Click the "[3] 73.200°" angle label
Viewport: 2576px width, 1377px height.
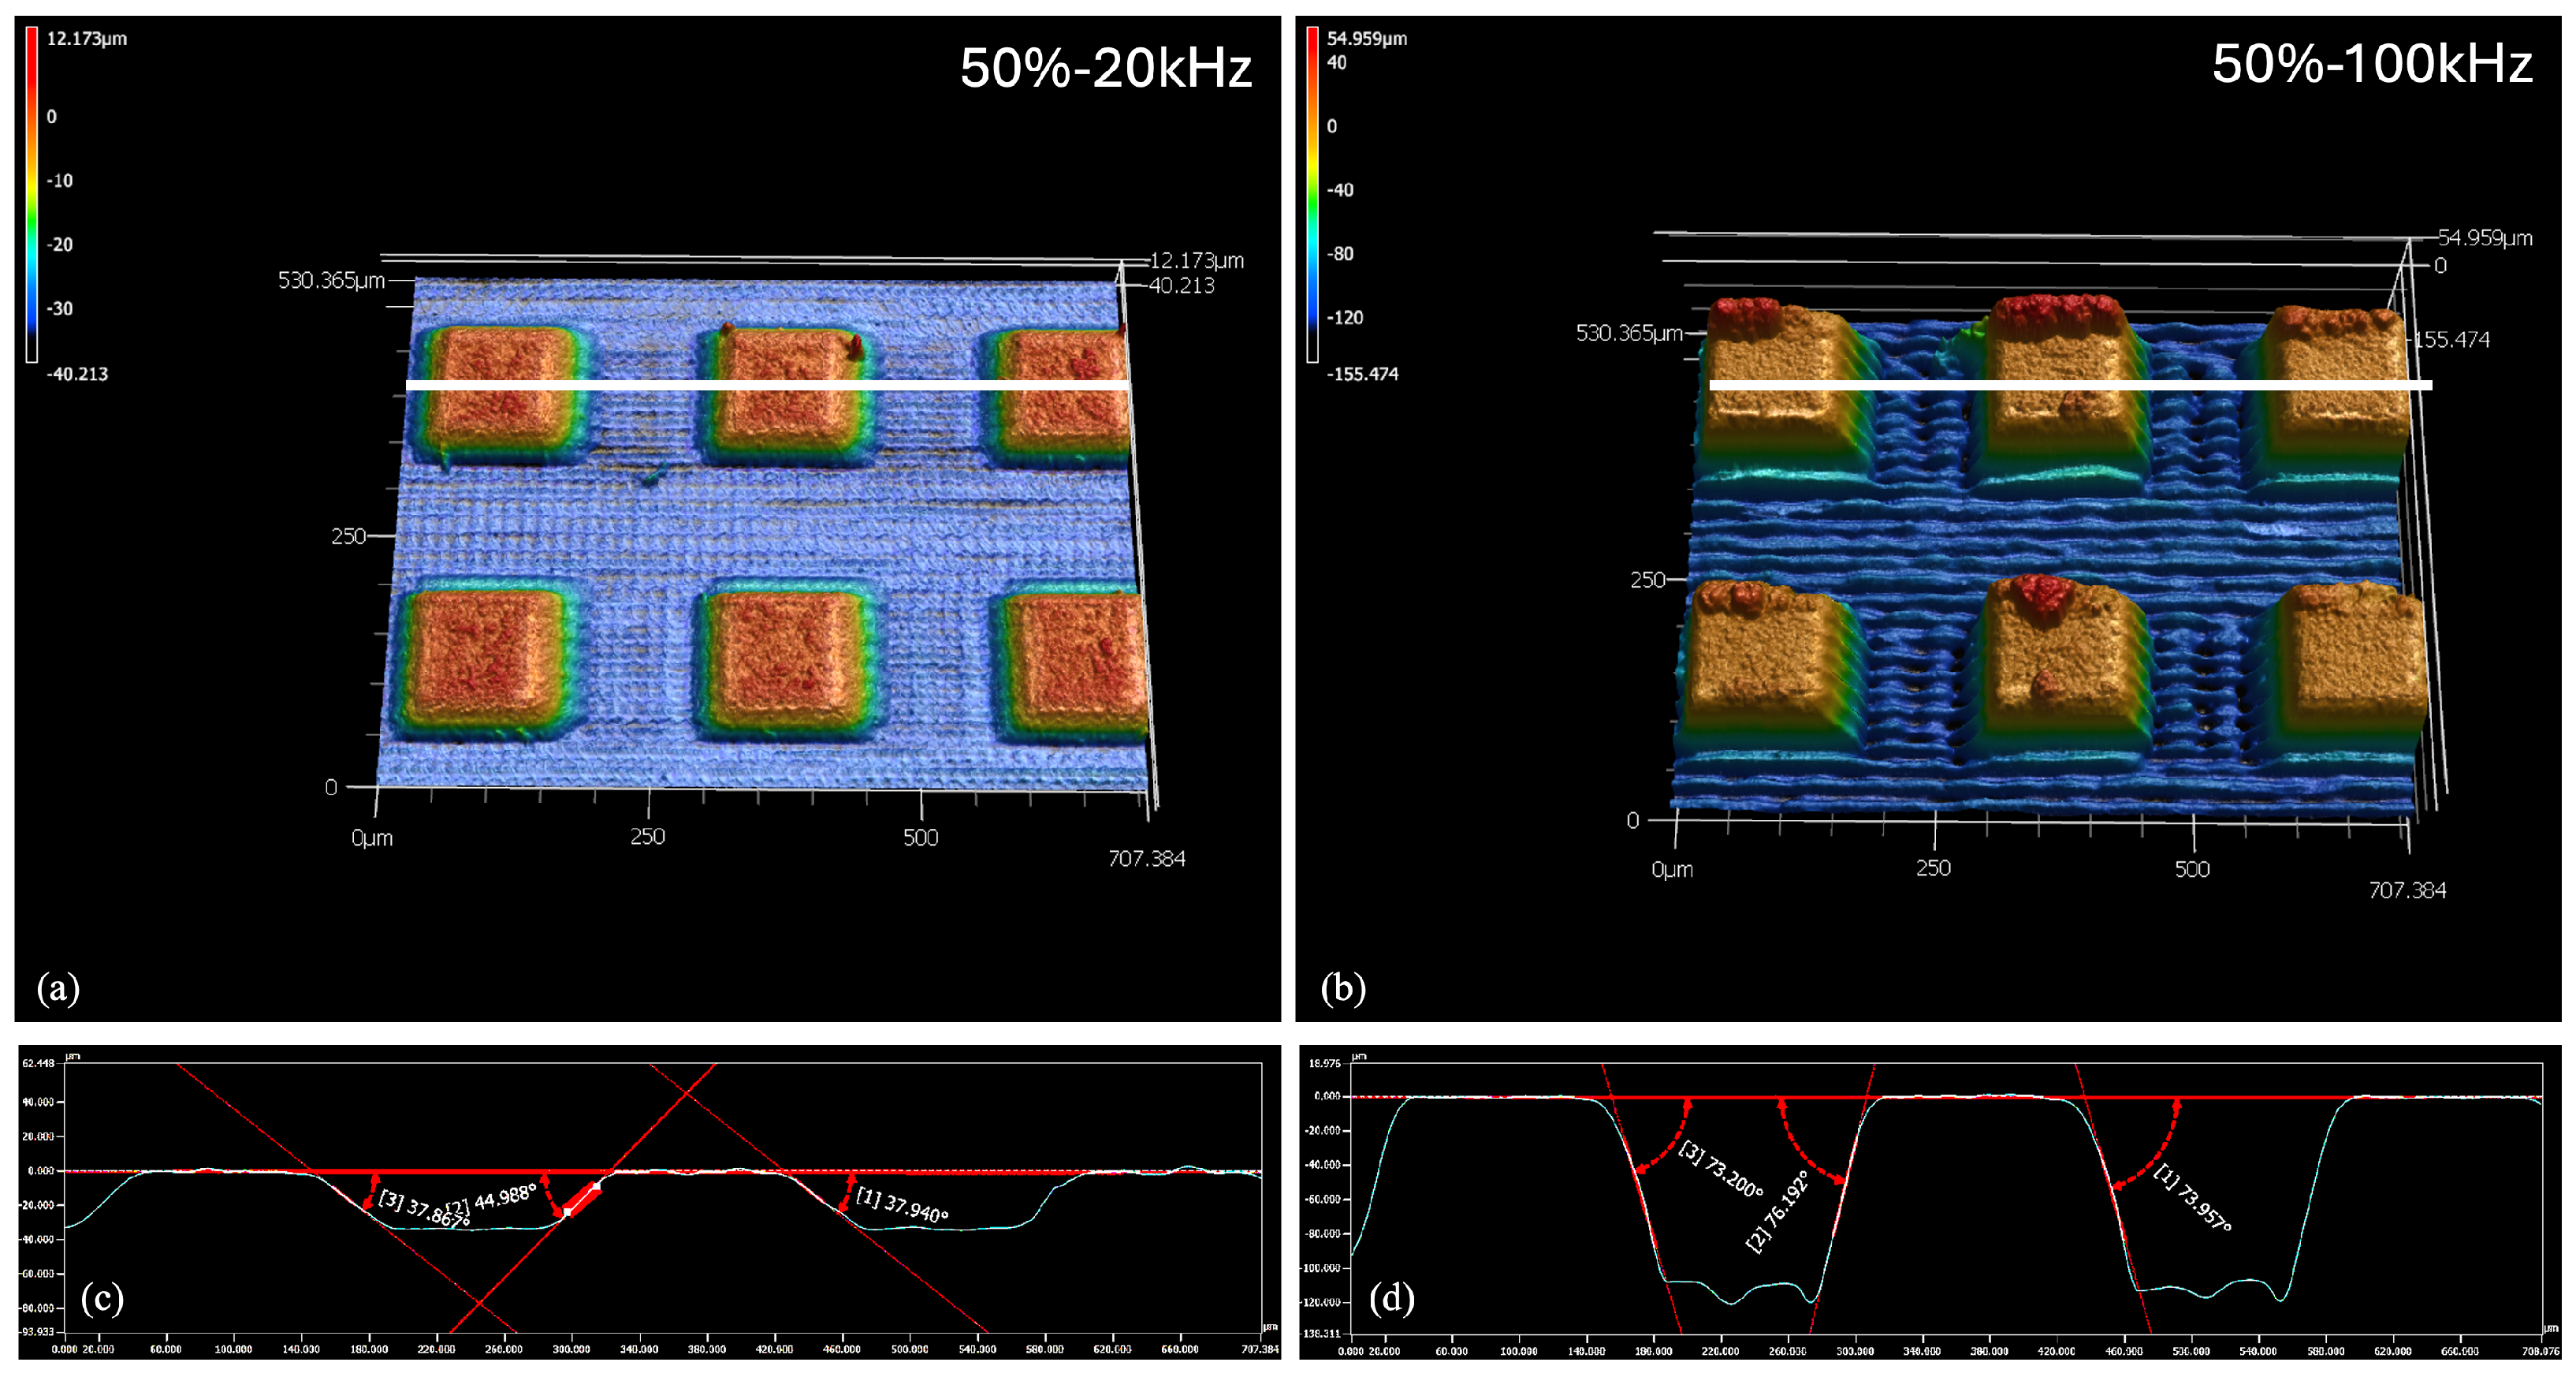pos(1720,1169)
